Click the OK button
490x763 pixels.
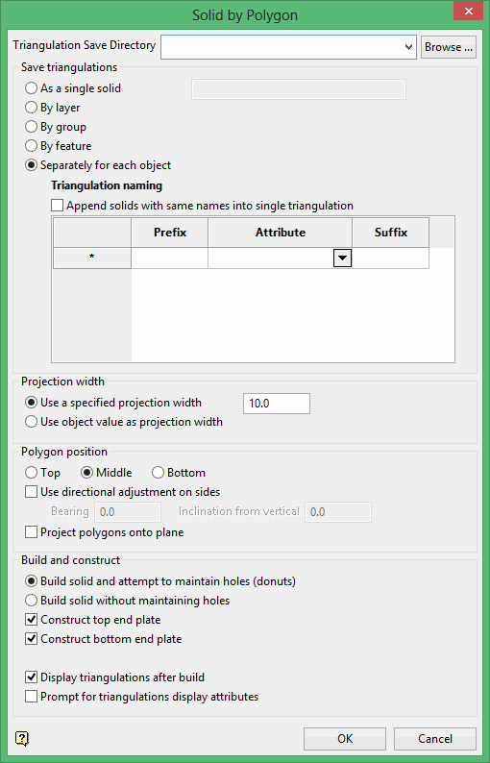click(x=345, y=739)
